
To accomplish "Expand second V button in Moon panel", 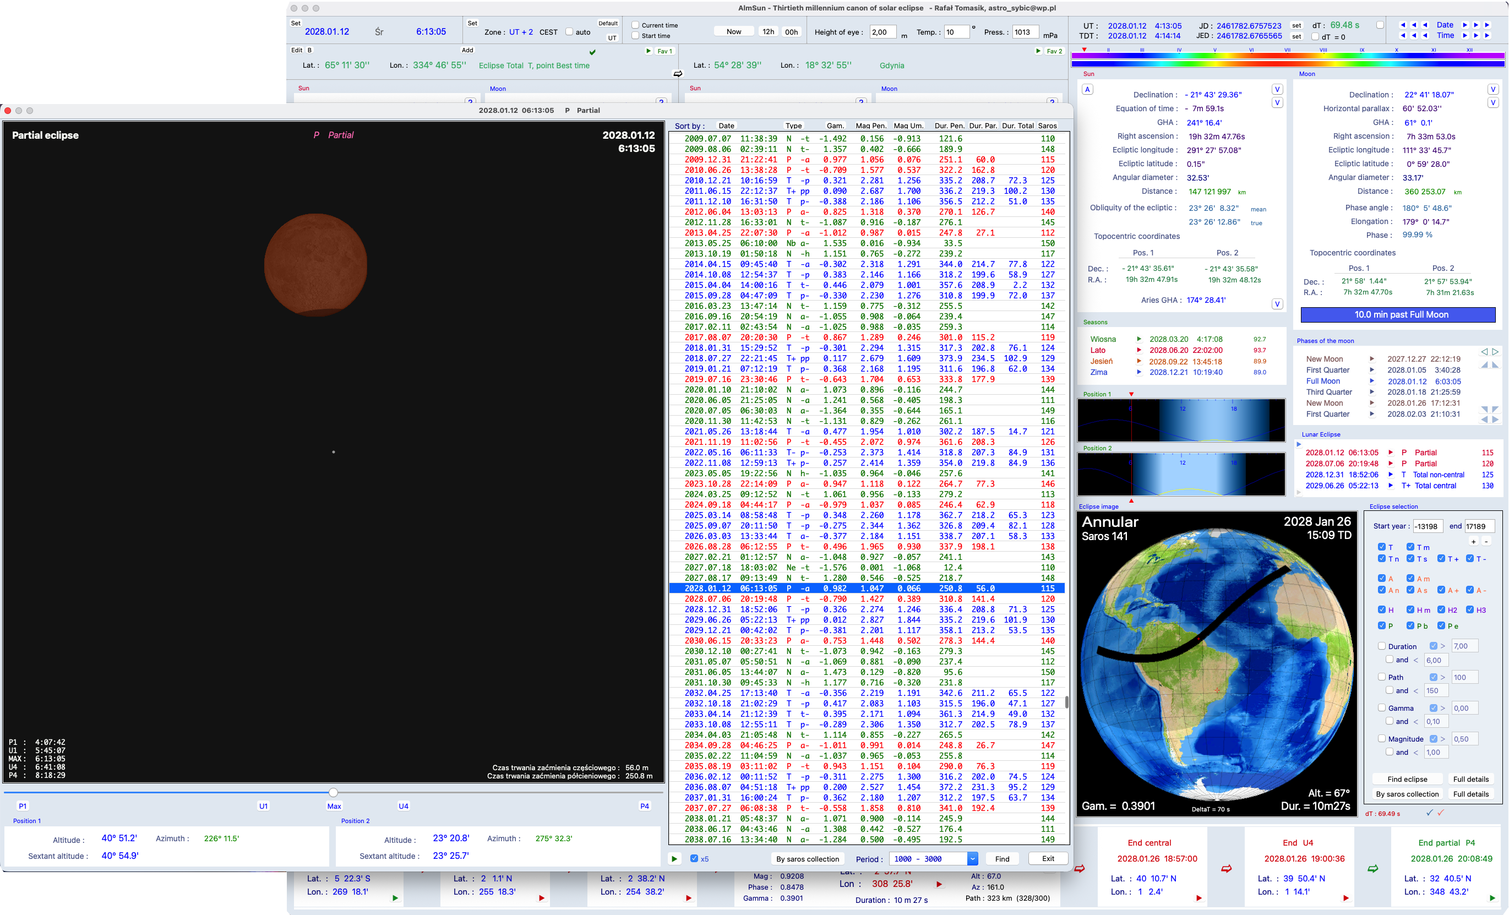I will point(1493,103).
